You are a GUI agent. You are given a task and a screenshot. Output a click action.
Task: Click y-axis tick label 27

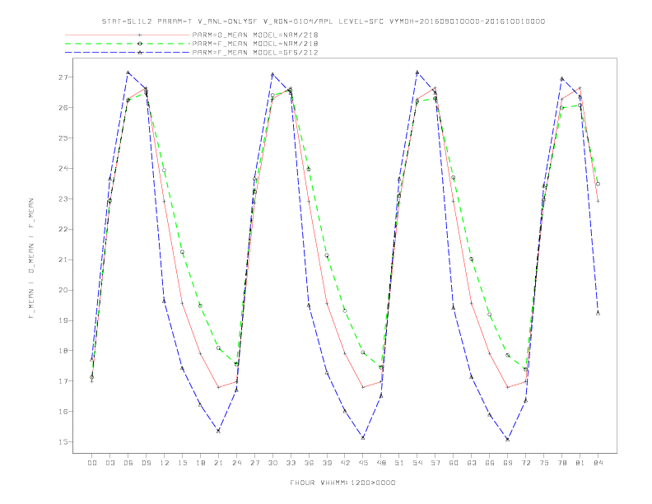click(63, 77)
